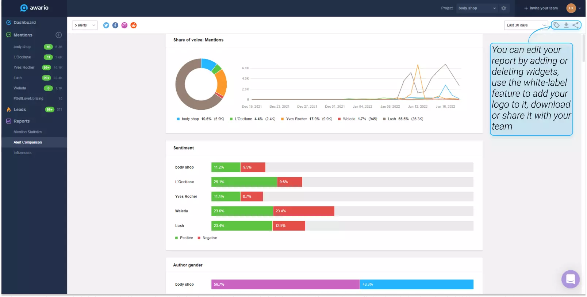Toggle L'Occitane series in chart legend
The height and width of the screenshot is (297, 587).
pos(253,119)
